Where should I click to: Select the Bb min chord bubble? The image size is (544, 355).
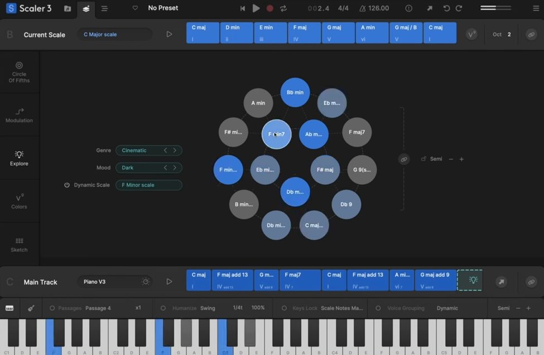pyautogui.click(x=295, y=93)
